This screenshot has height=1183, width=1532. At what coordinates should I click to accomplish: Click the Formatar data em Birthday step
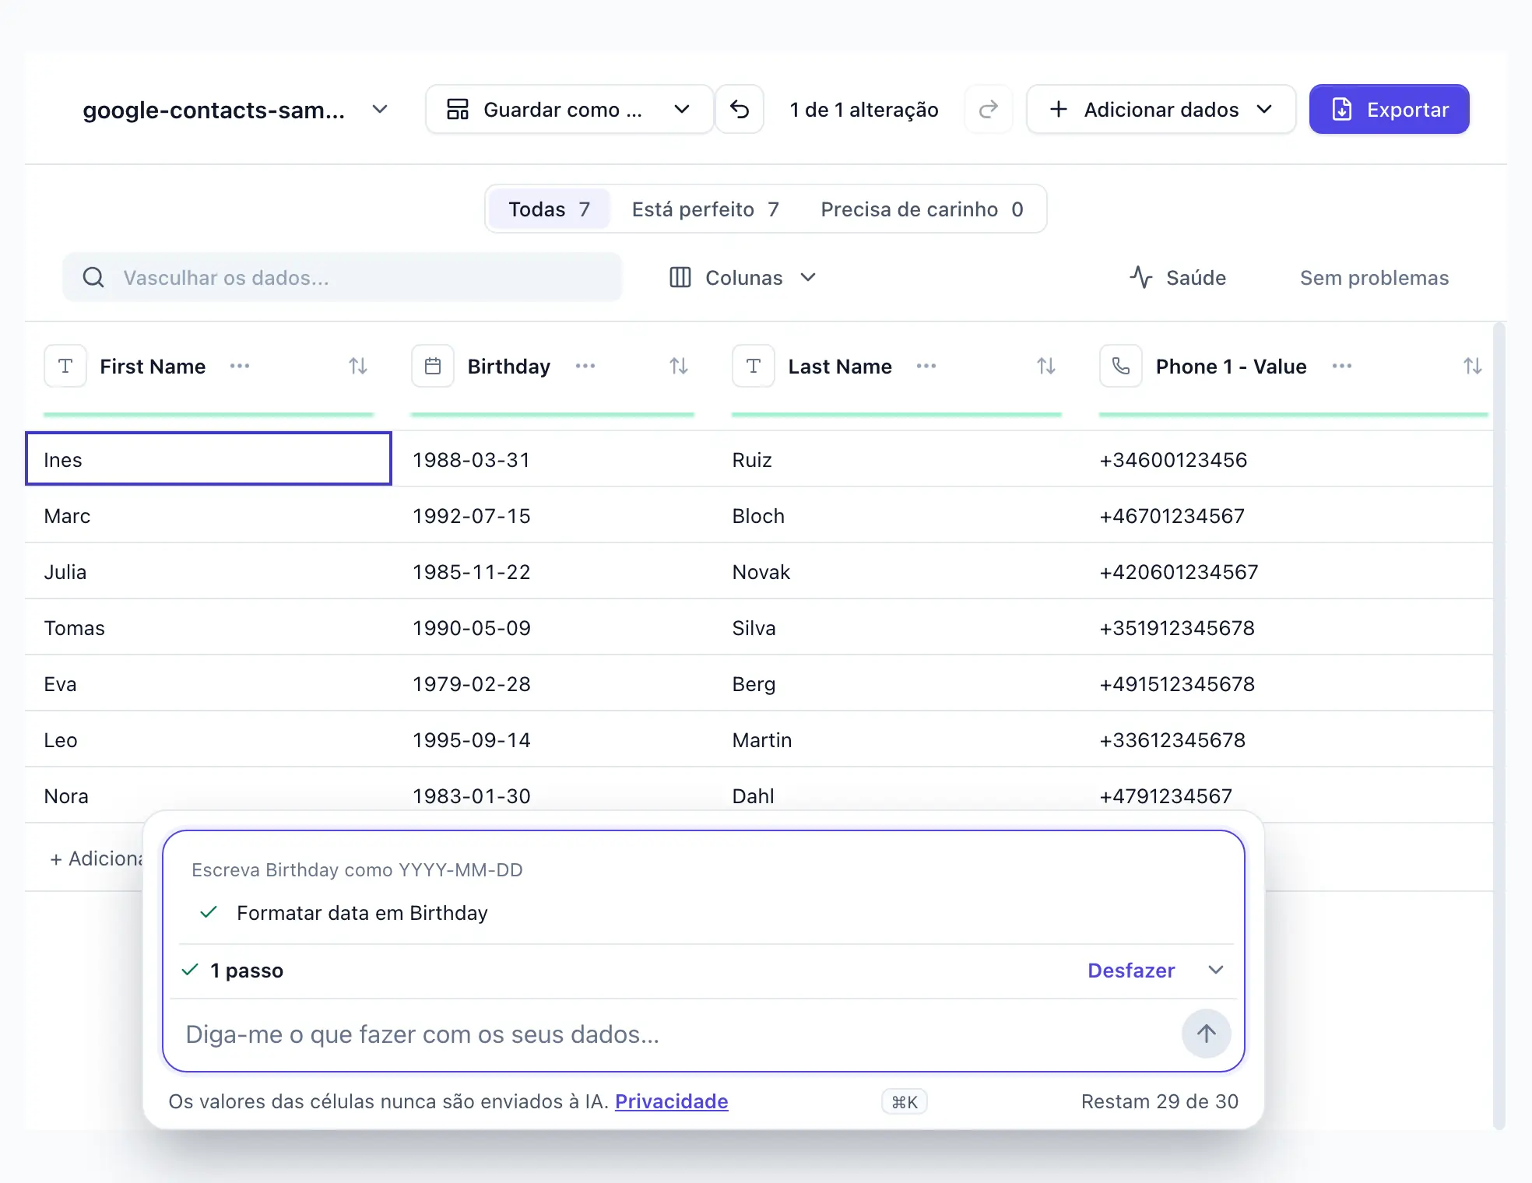361,913
